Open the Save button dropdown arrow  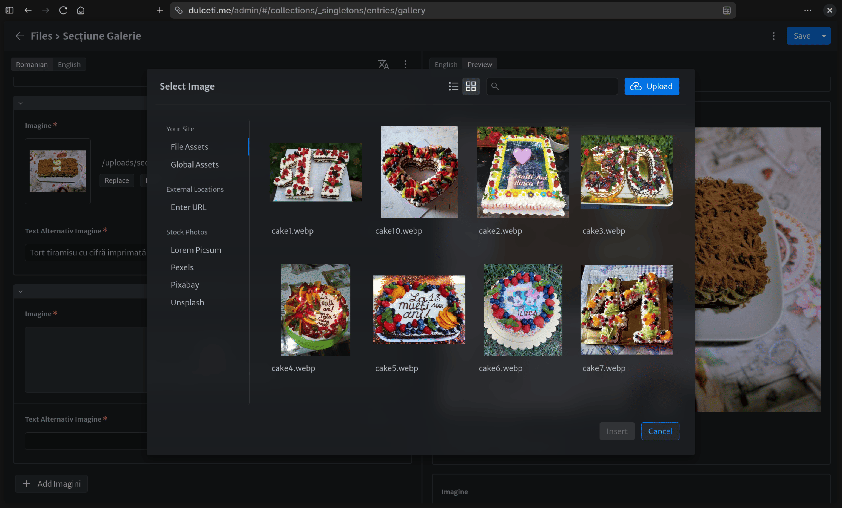tap(824, 36)
